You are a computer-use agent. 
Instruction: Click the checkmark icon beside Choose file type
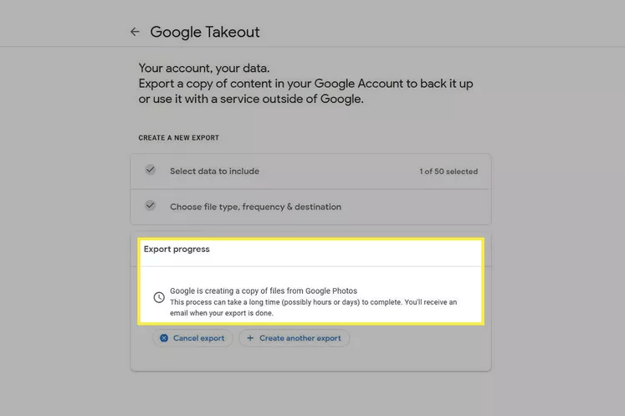pyautogui.click(x=151, y=206)
